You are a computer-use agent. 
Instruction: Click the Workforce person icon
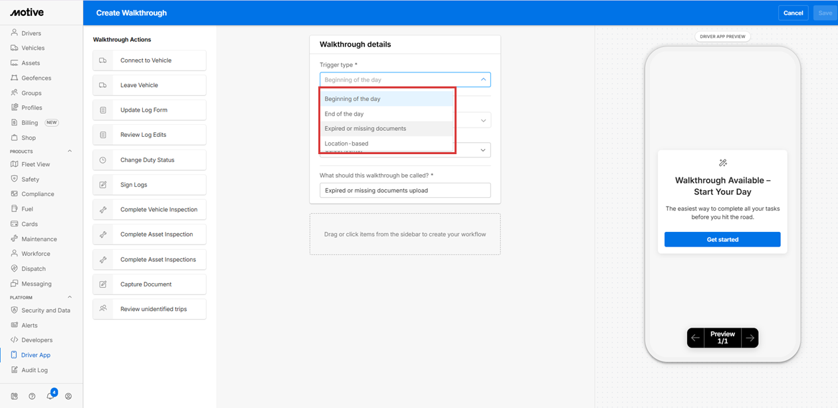(15, 253)
